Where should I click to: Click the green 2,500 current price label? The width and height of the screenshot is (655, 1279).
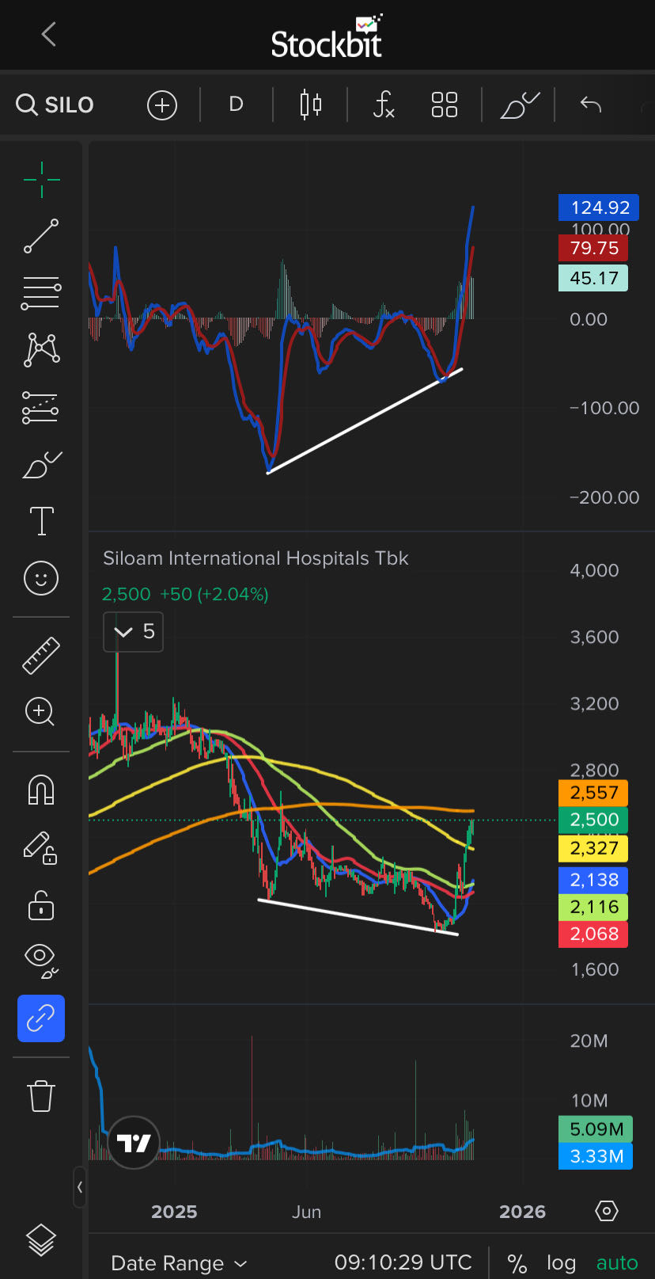click(x=593, y=820)
